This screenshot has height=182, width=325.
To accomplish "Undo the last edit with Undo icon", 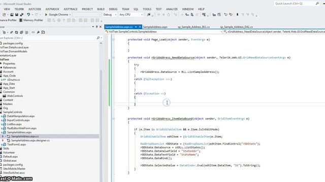I will tap(28, 15).
